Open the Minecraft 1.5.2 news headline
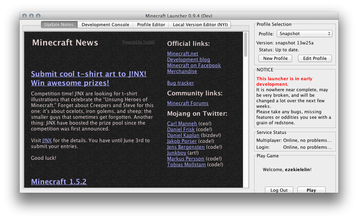 [x=59, y=182]
